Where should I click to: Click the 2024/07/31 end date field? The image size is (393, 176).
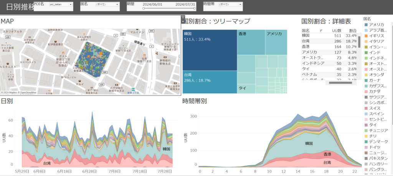[x=186, y=4]
